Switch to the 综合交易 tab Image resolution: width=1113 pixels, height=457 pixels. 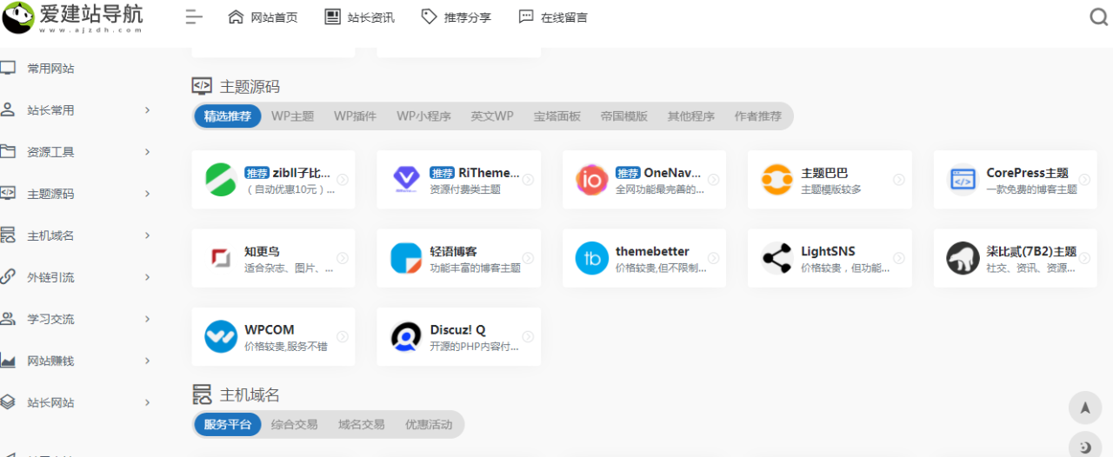point(295,425)
